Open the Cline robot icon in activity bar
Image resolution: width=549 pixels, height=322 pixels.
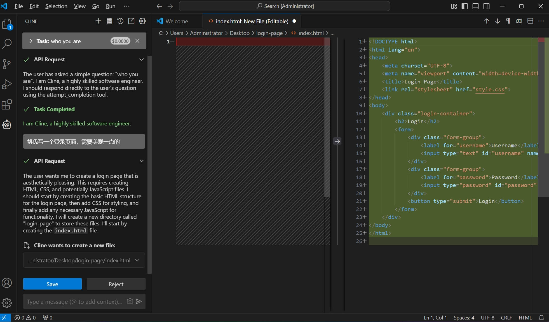coord(7,125)
